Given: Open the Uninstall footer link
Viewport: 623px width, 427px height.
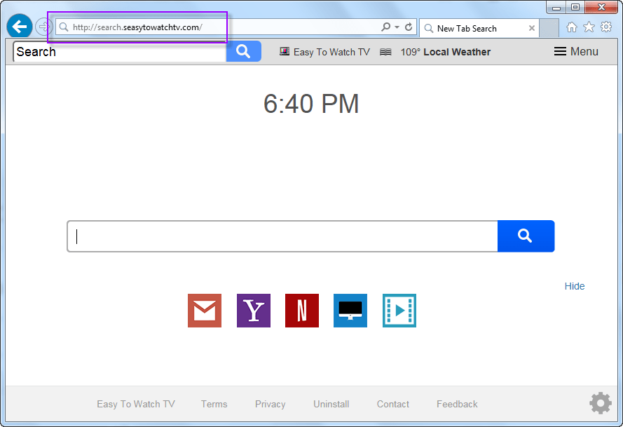Looking at the screenshot, I should click(331, 404).
